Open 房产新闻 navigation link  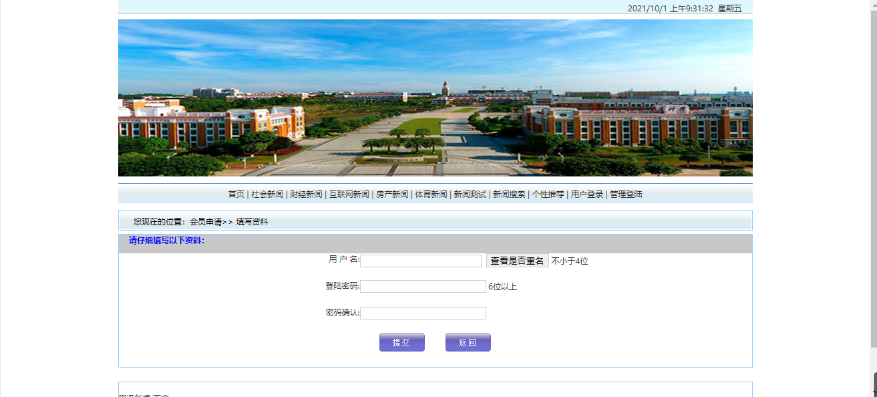coord(392,194)
